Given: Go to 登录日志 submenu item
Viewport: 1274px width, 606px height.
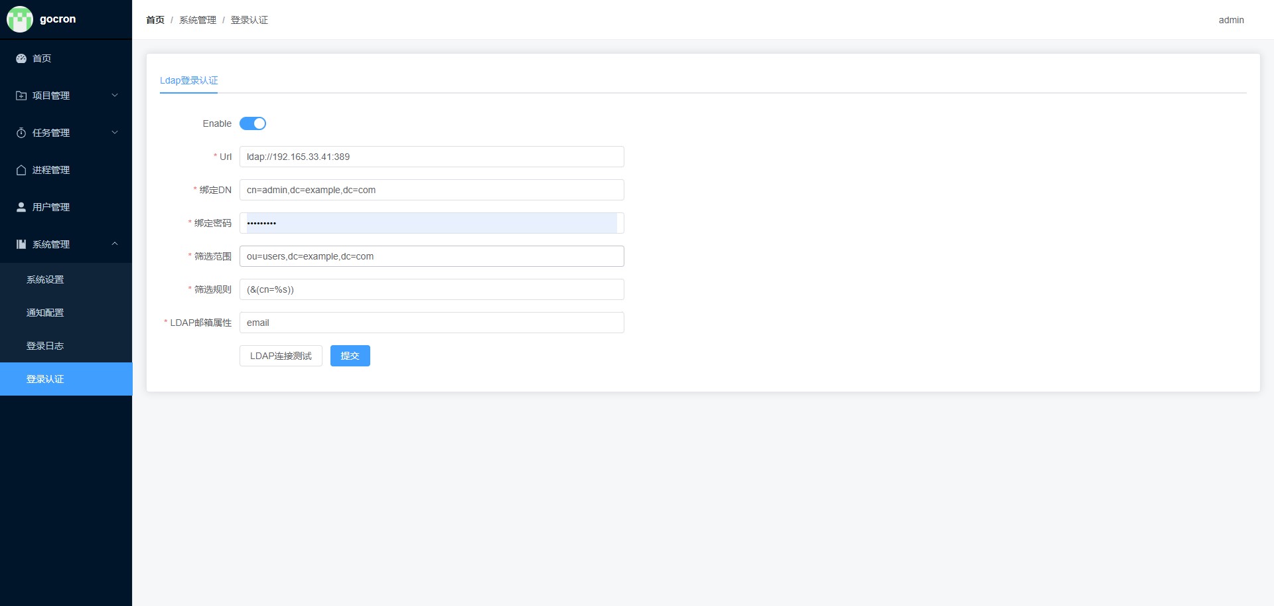Looking at the screenshot, I should pyautogui.click(x=66, y=346).
